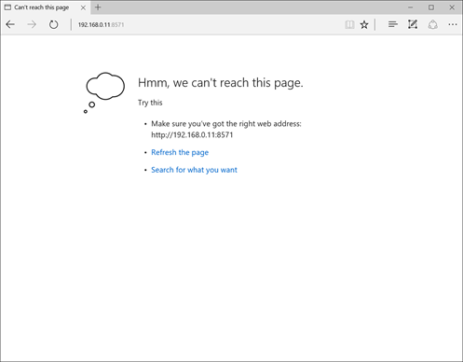This screenshot has height=362, width=463.
Task: Add page to favorites with star icon
Action: (x=364, y=24)
